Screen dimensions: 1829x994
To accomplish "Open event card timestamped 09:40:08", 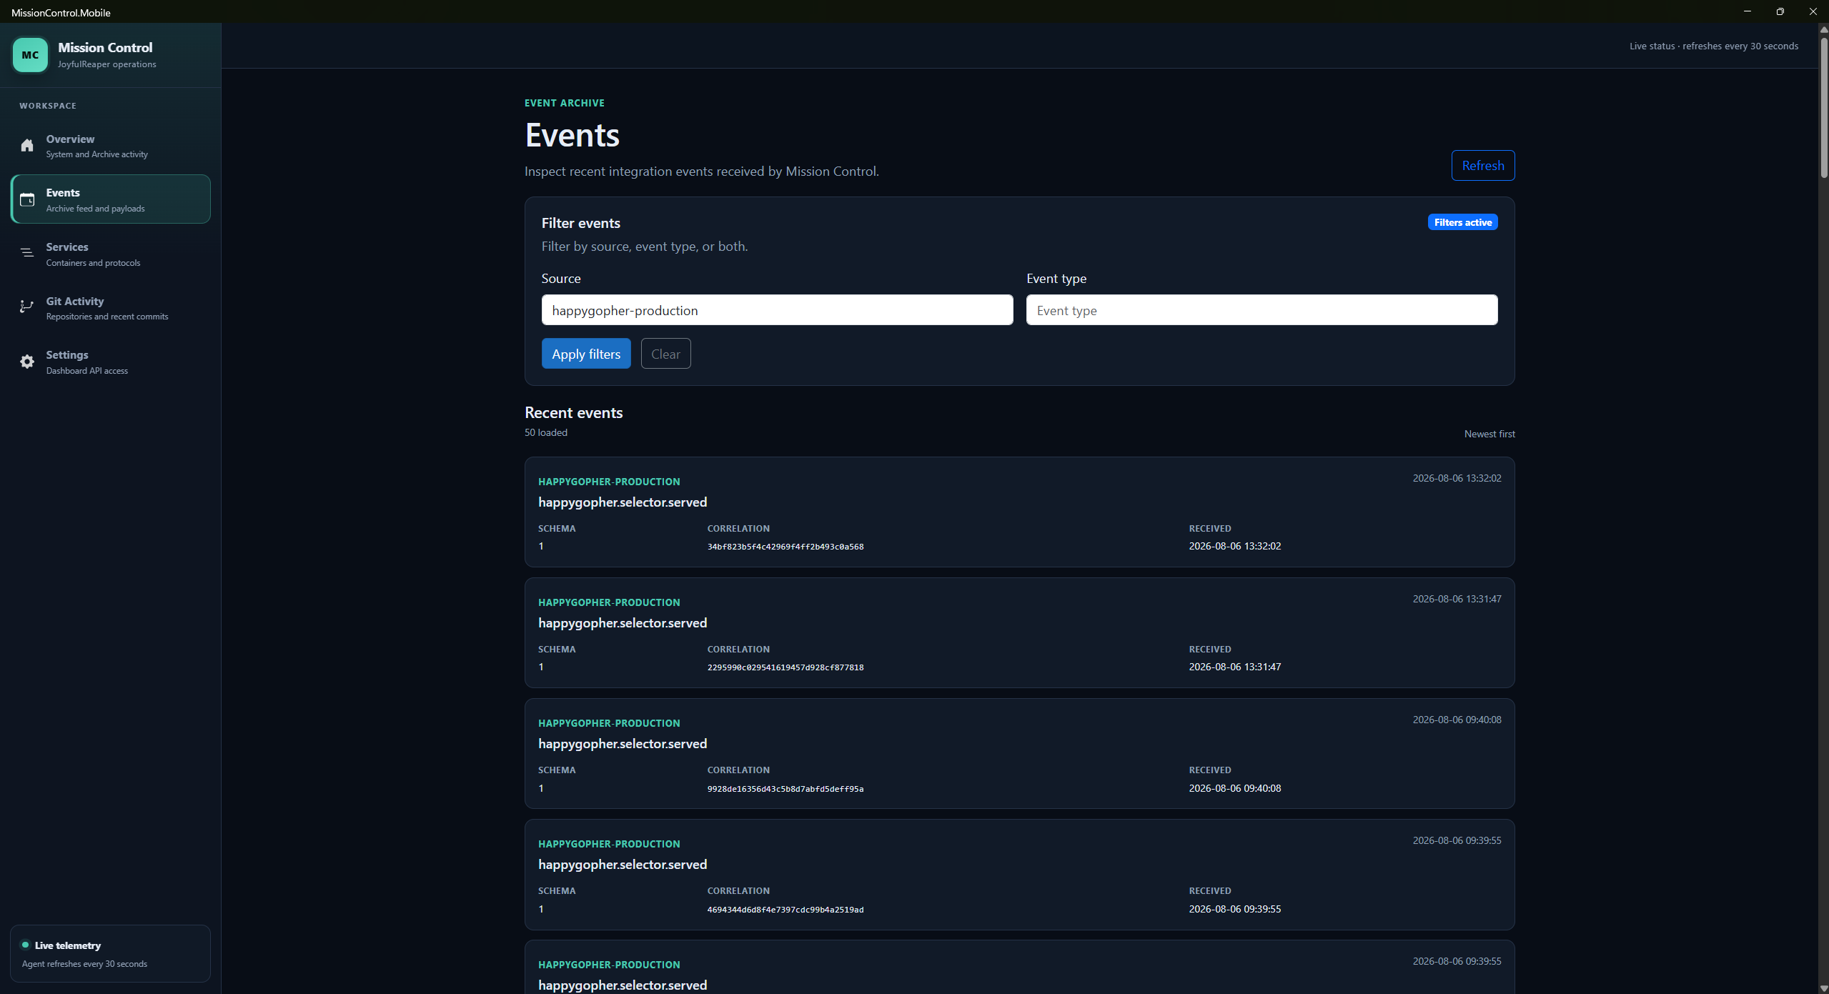I will 1019,754.
